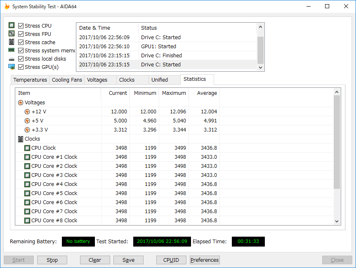Click the Current column header
This screenshot has width=356, height=268.
coord(116,93)
